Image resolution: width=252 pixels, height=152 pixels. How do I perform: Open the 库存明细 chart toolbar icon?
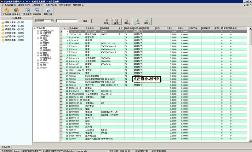37,12
